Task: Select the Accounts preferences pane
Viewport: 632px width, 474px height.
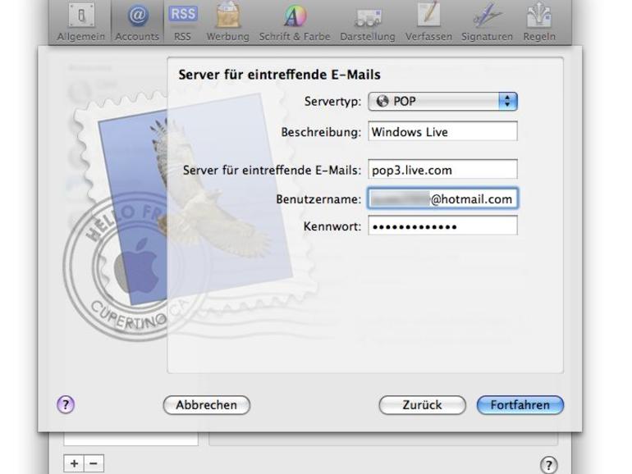Action: click(x=137, y=22)
